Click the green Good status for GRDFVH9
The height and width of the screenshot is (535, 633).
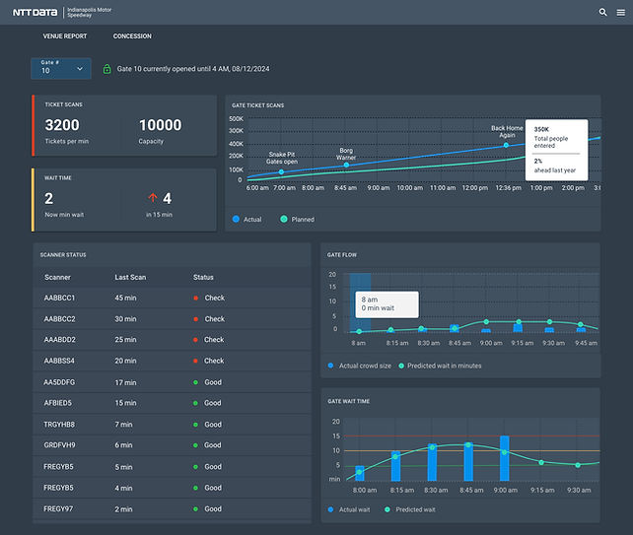click(207, 445)
